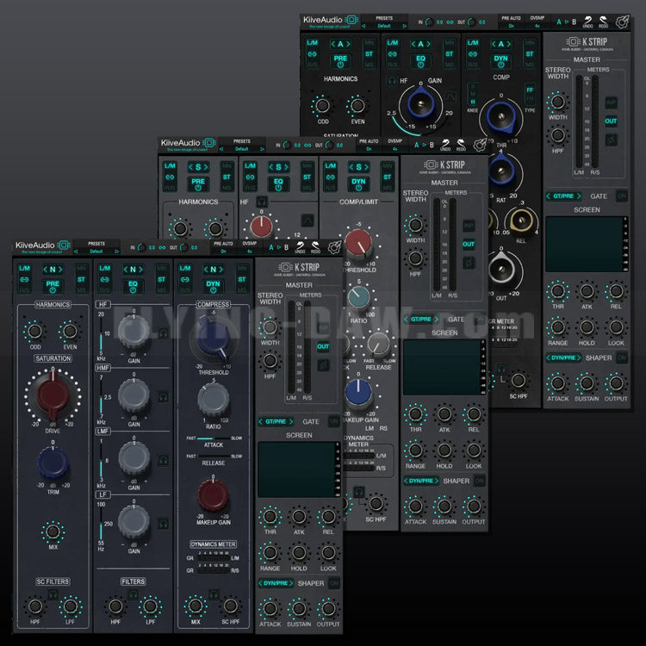This screenshot has width=646, height=646.
Task: Toggle EQ module power in middle S-model window
Action: [x=278, y=184]
